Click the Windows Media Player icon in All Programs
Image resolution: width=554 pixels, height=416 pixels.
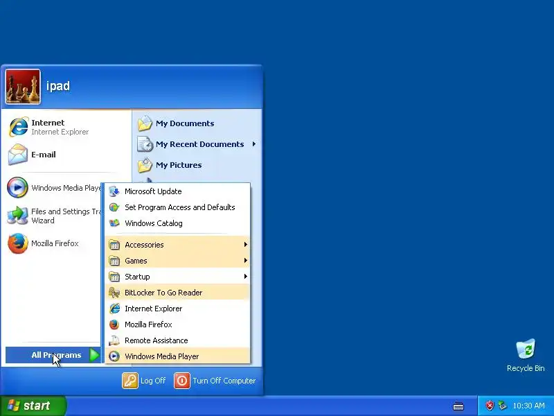[114, 356]
